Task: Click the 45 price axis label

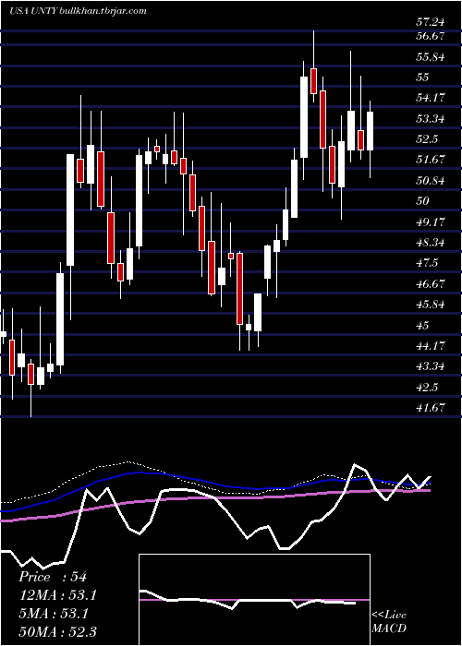Action: tap(423, 326)
